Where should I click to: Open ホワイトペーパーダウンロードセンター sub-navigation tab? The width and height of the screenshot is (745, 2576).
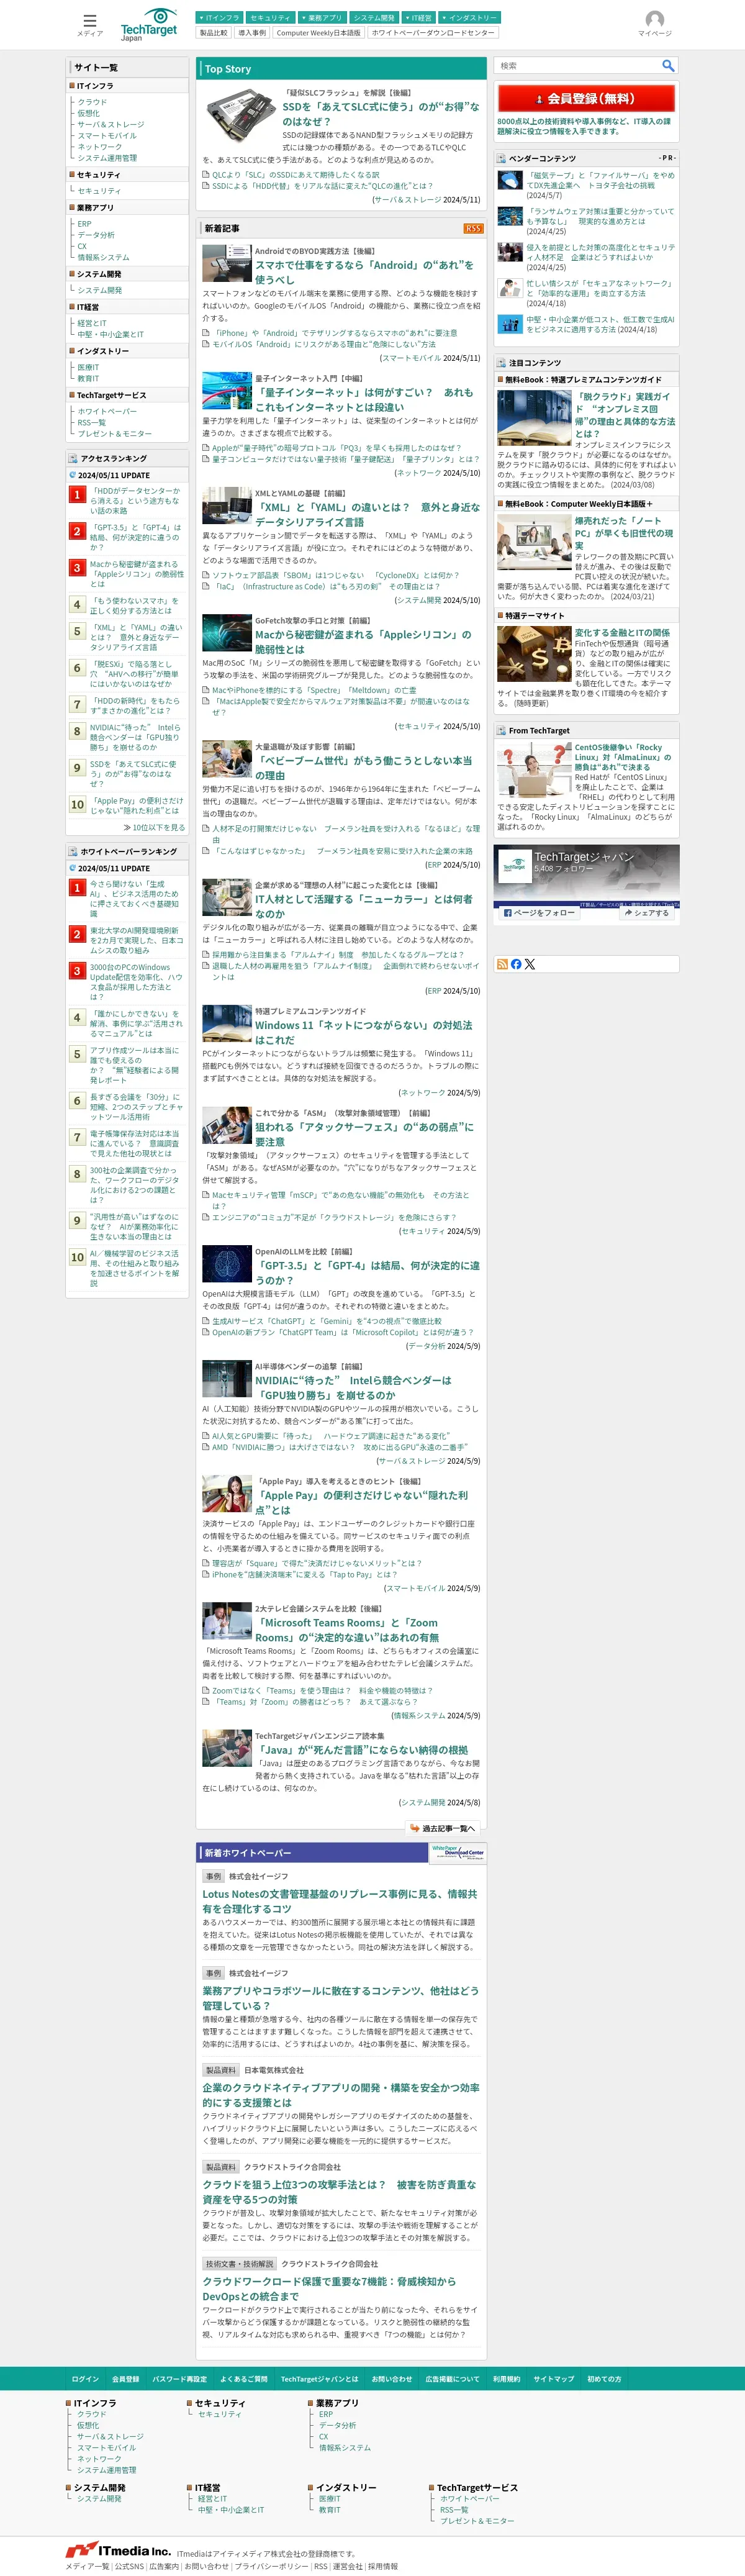point(432,33)
